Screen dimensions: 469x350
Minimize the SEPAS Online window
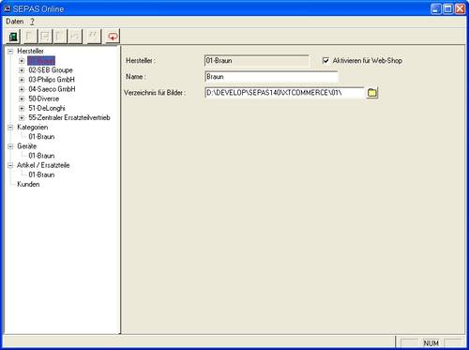coord(436,9)
